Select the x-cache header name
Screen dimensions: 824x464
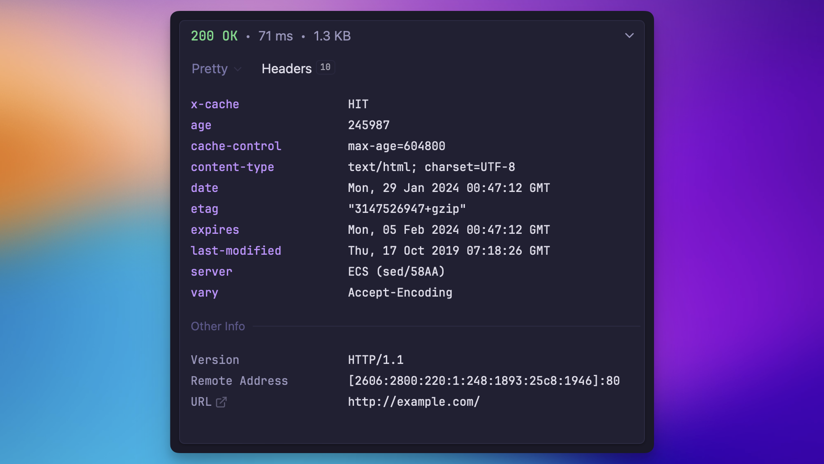tap(215, 104)
